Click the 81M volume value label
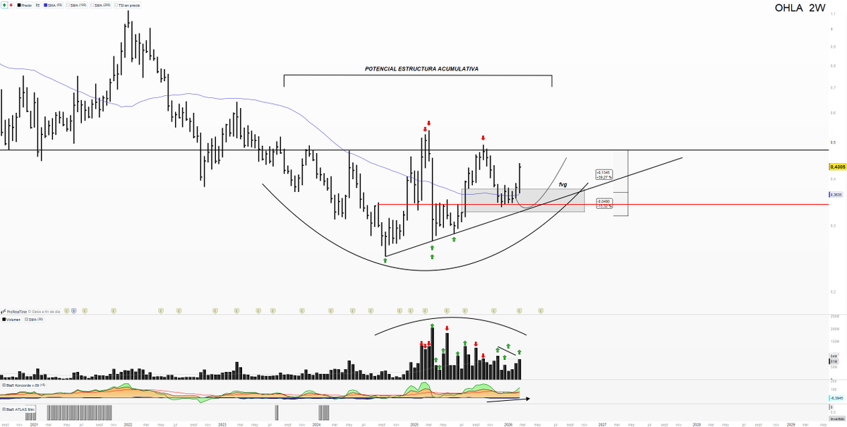Viewport: 847px width, 427px height. point(834,361)
